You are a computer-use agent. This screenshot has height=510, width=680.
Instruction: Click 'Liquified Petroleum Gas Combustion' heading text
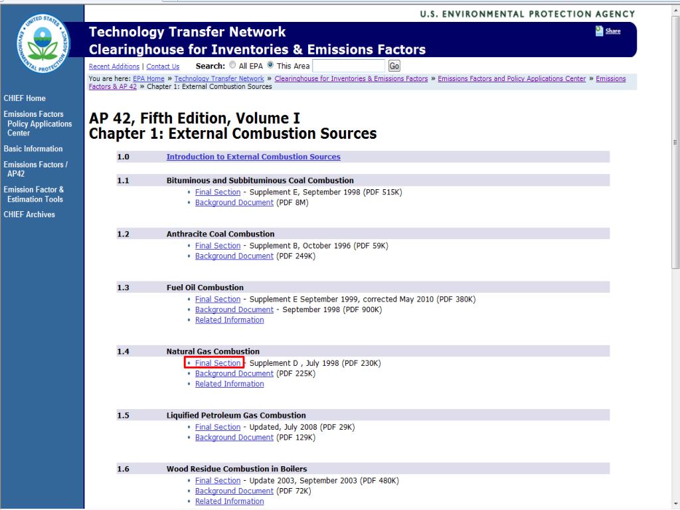(x=236, y=416)
